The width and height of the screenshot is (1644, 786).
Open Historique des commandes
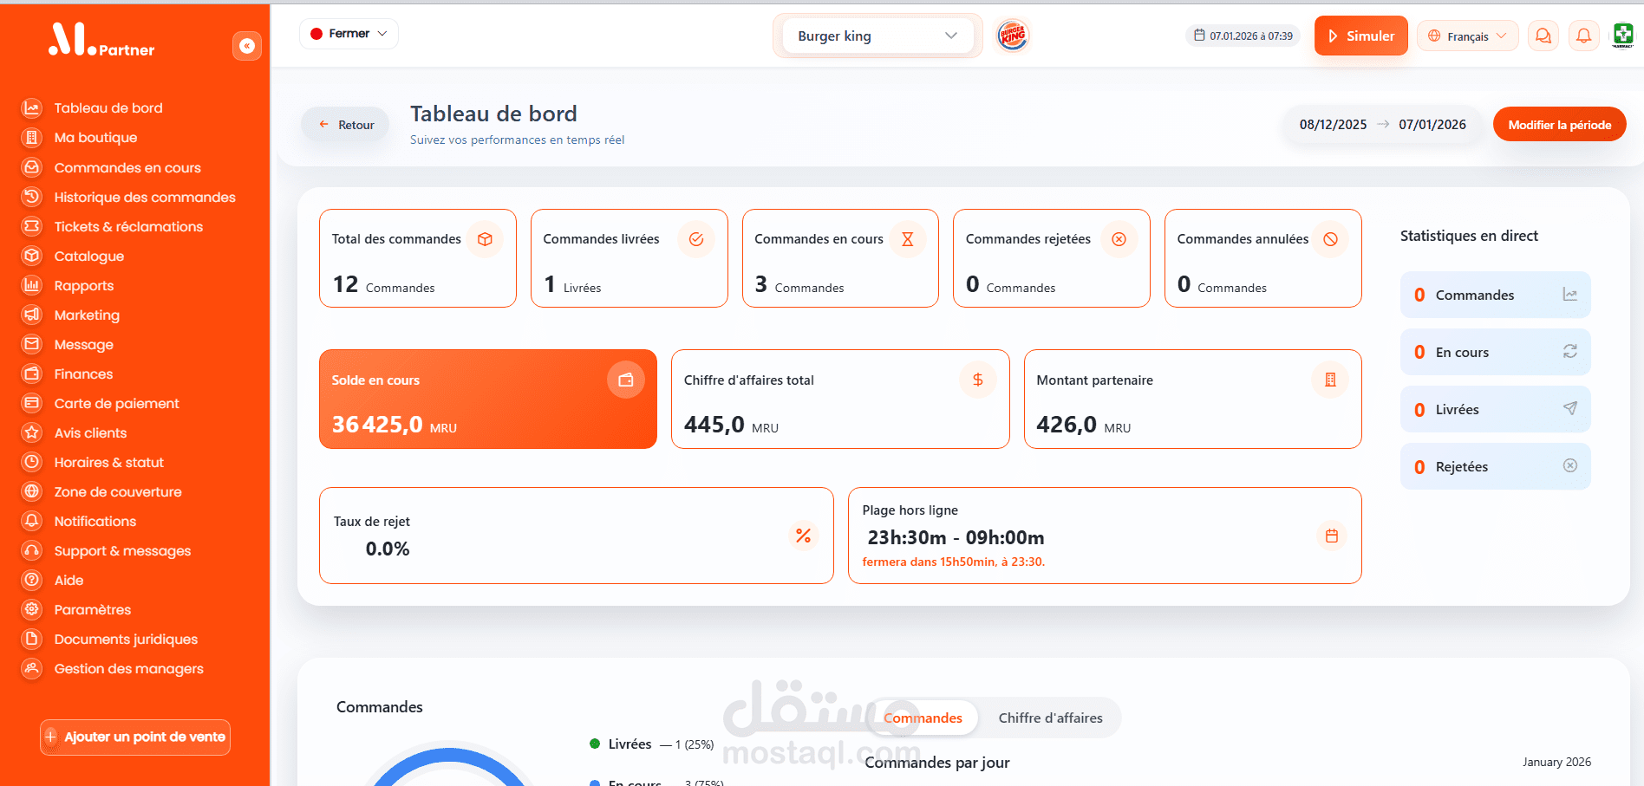(145, 197)
